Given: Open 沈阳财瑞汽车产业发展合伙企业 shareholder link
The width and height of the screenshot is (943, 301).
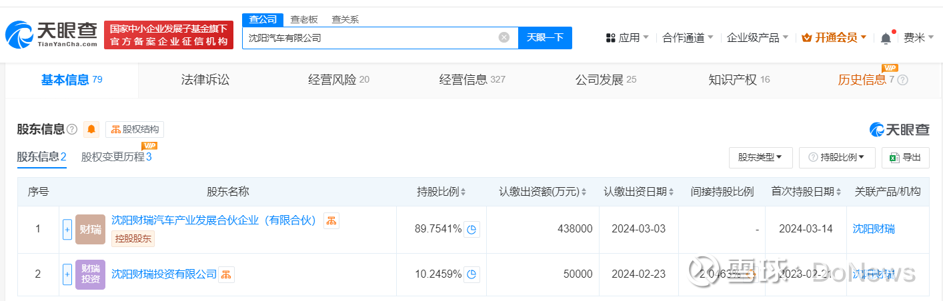Looking at the screenshot, I should (x=213, y=220).
